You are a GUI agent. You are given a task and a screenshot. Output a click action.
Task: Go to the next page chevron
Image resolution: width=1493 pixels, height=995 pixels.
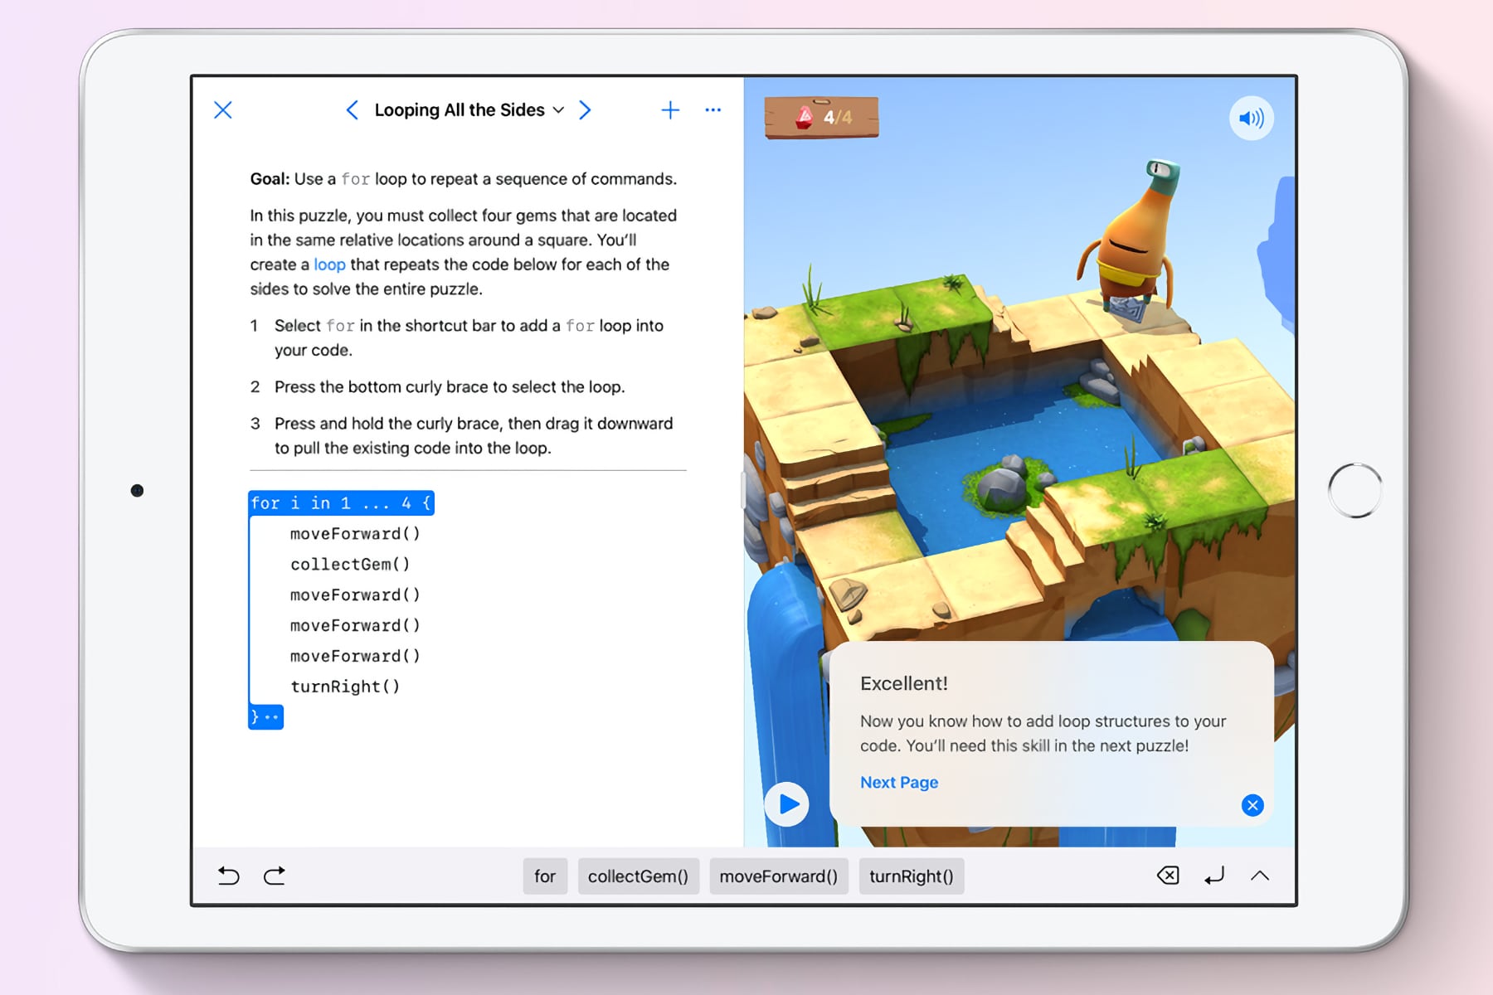585,110
